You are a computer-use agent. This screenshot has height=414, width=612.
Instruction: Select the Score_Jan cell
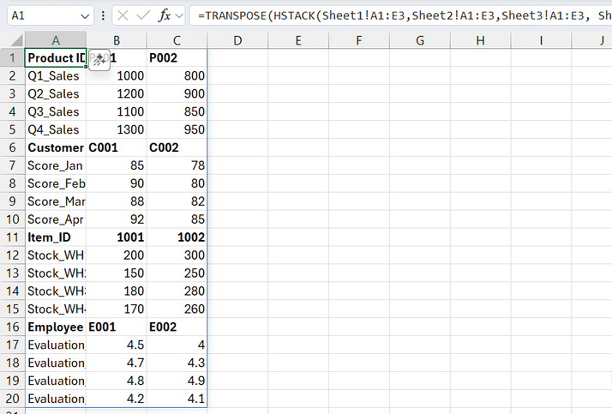coord(56,165)
